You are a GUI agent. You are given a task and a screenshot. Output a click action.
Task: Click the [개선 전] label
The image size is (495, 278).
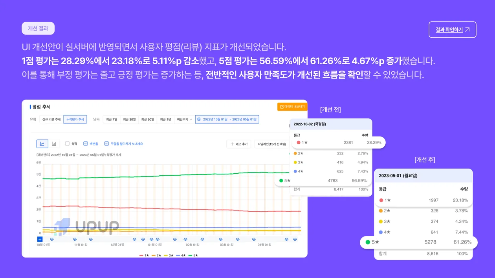[x=330, y=110]
